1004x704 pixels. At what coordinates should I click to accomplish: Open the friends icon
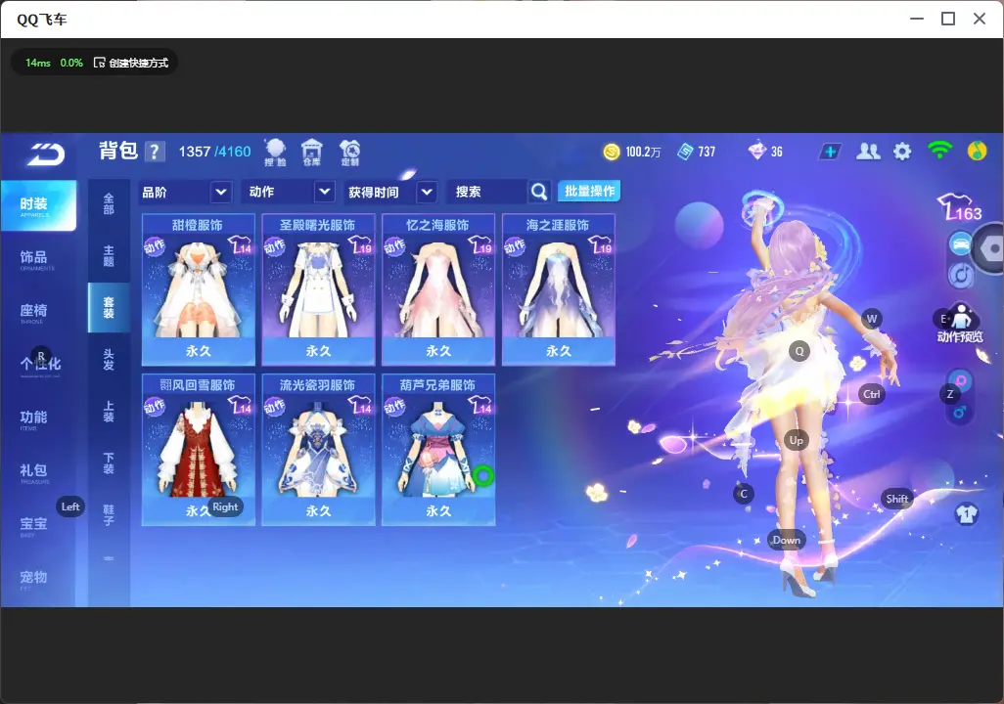point(868,152)
